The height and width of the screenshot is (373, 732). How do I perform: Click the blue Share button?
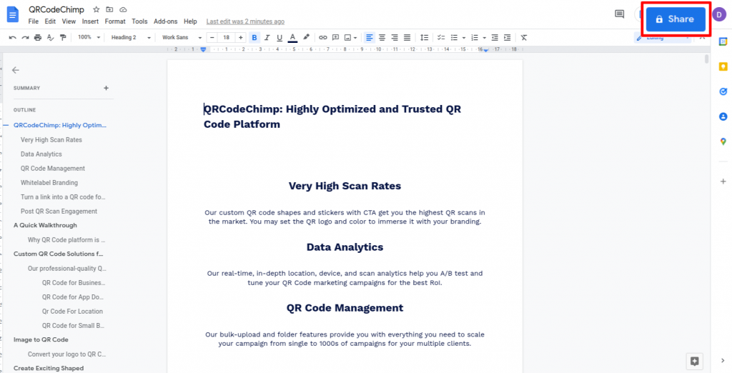click(676, 19)
